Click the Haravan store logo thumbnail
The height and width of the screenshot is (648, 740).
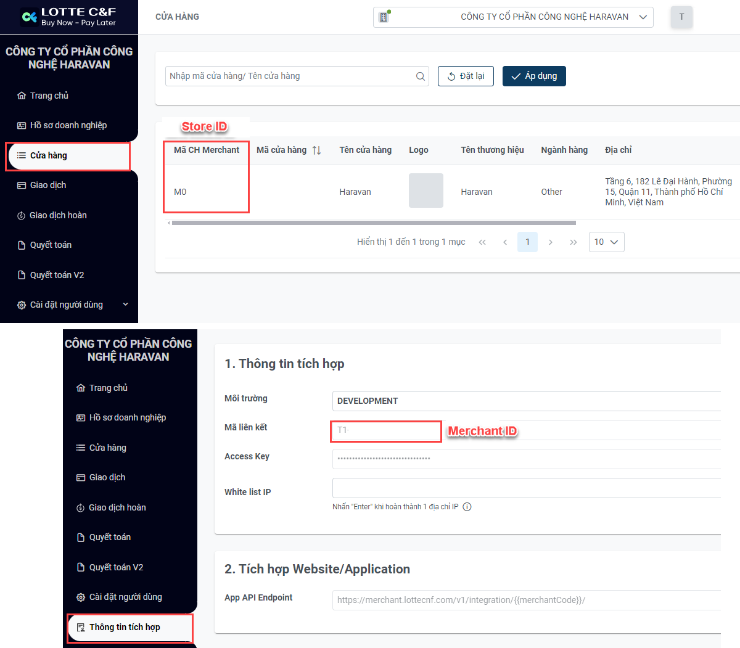click(x=426, y=191)
